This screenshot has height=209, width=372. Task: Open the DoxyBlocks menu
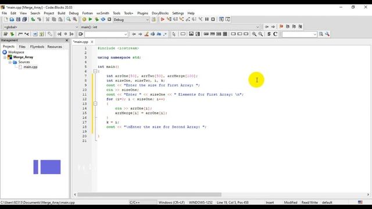(x=160, y=13)
